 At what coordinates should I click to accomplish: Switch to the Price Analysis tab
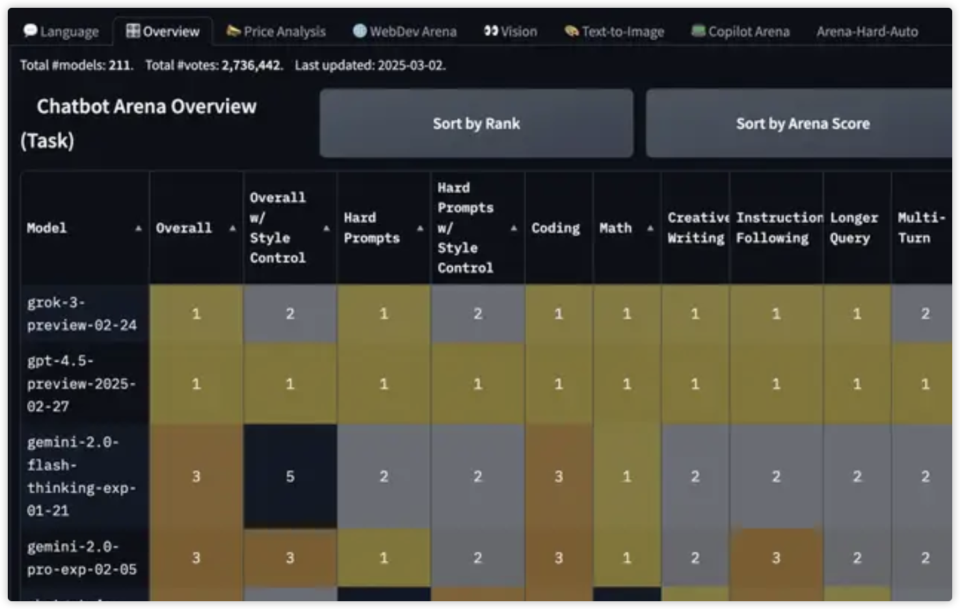pos(276,31)
